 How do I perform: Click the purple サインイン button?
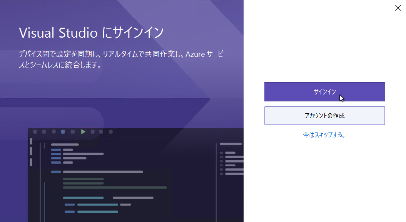[325, 92]
